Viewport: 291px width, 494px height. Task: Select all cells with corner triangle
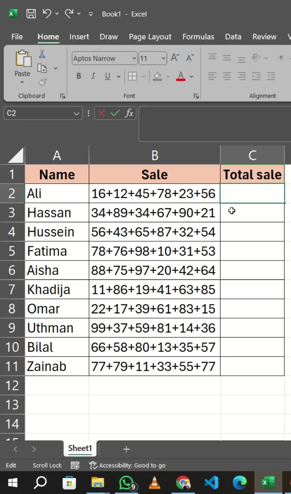coord(16,156)
